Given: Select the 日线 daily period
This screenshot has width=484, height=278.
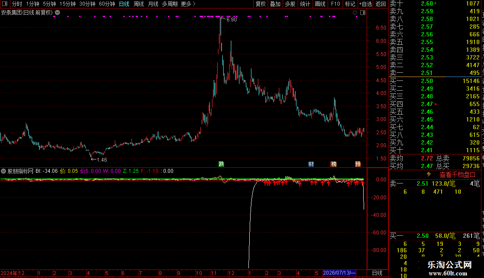Looking at the screenshot, I should click(124, 4).
